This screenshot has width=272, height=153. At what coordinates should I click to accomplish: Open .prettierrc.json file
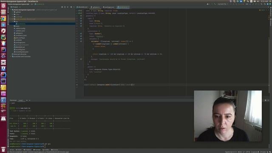coord(21,35)
